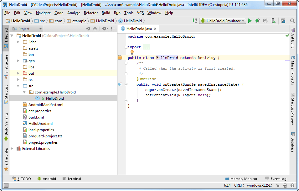The width and height of the screenshot is (299, 191).
Task: Run the HelloDroid Emulator configuration
Action: click(250, 21)
